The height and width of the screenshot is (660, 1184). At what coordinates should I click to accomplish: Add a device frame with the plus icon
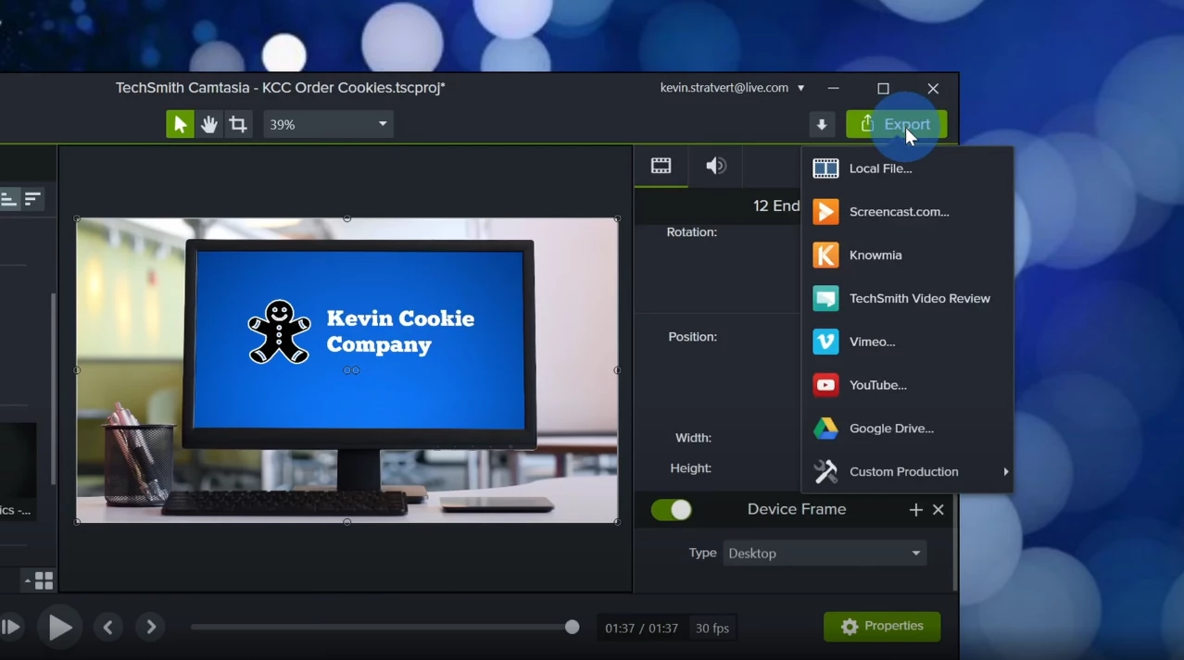915,509
